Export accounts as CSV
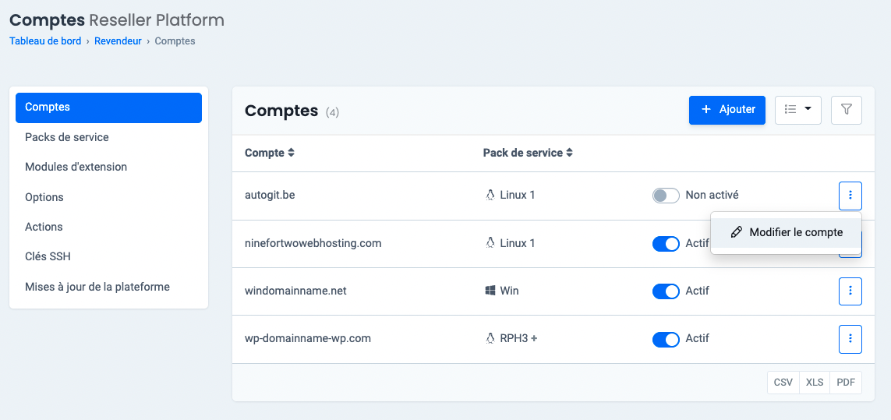The width and height of the screenshot is (891, 420). tap(783, 383)
